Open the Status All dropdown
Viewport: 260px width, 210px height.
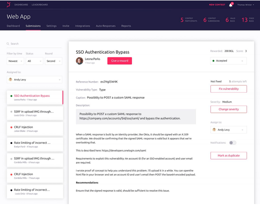click(34, 61)
